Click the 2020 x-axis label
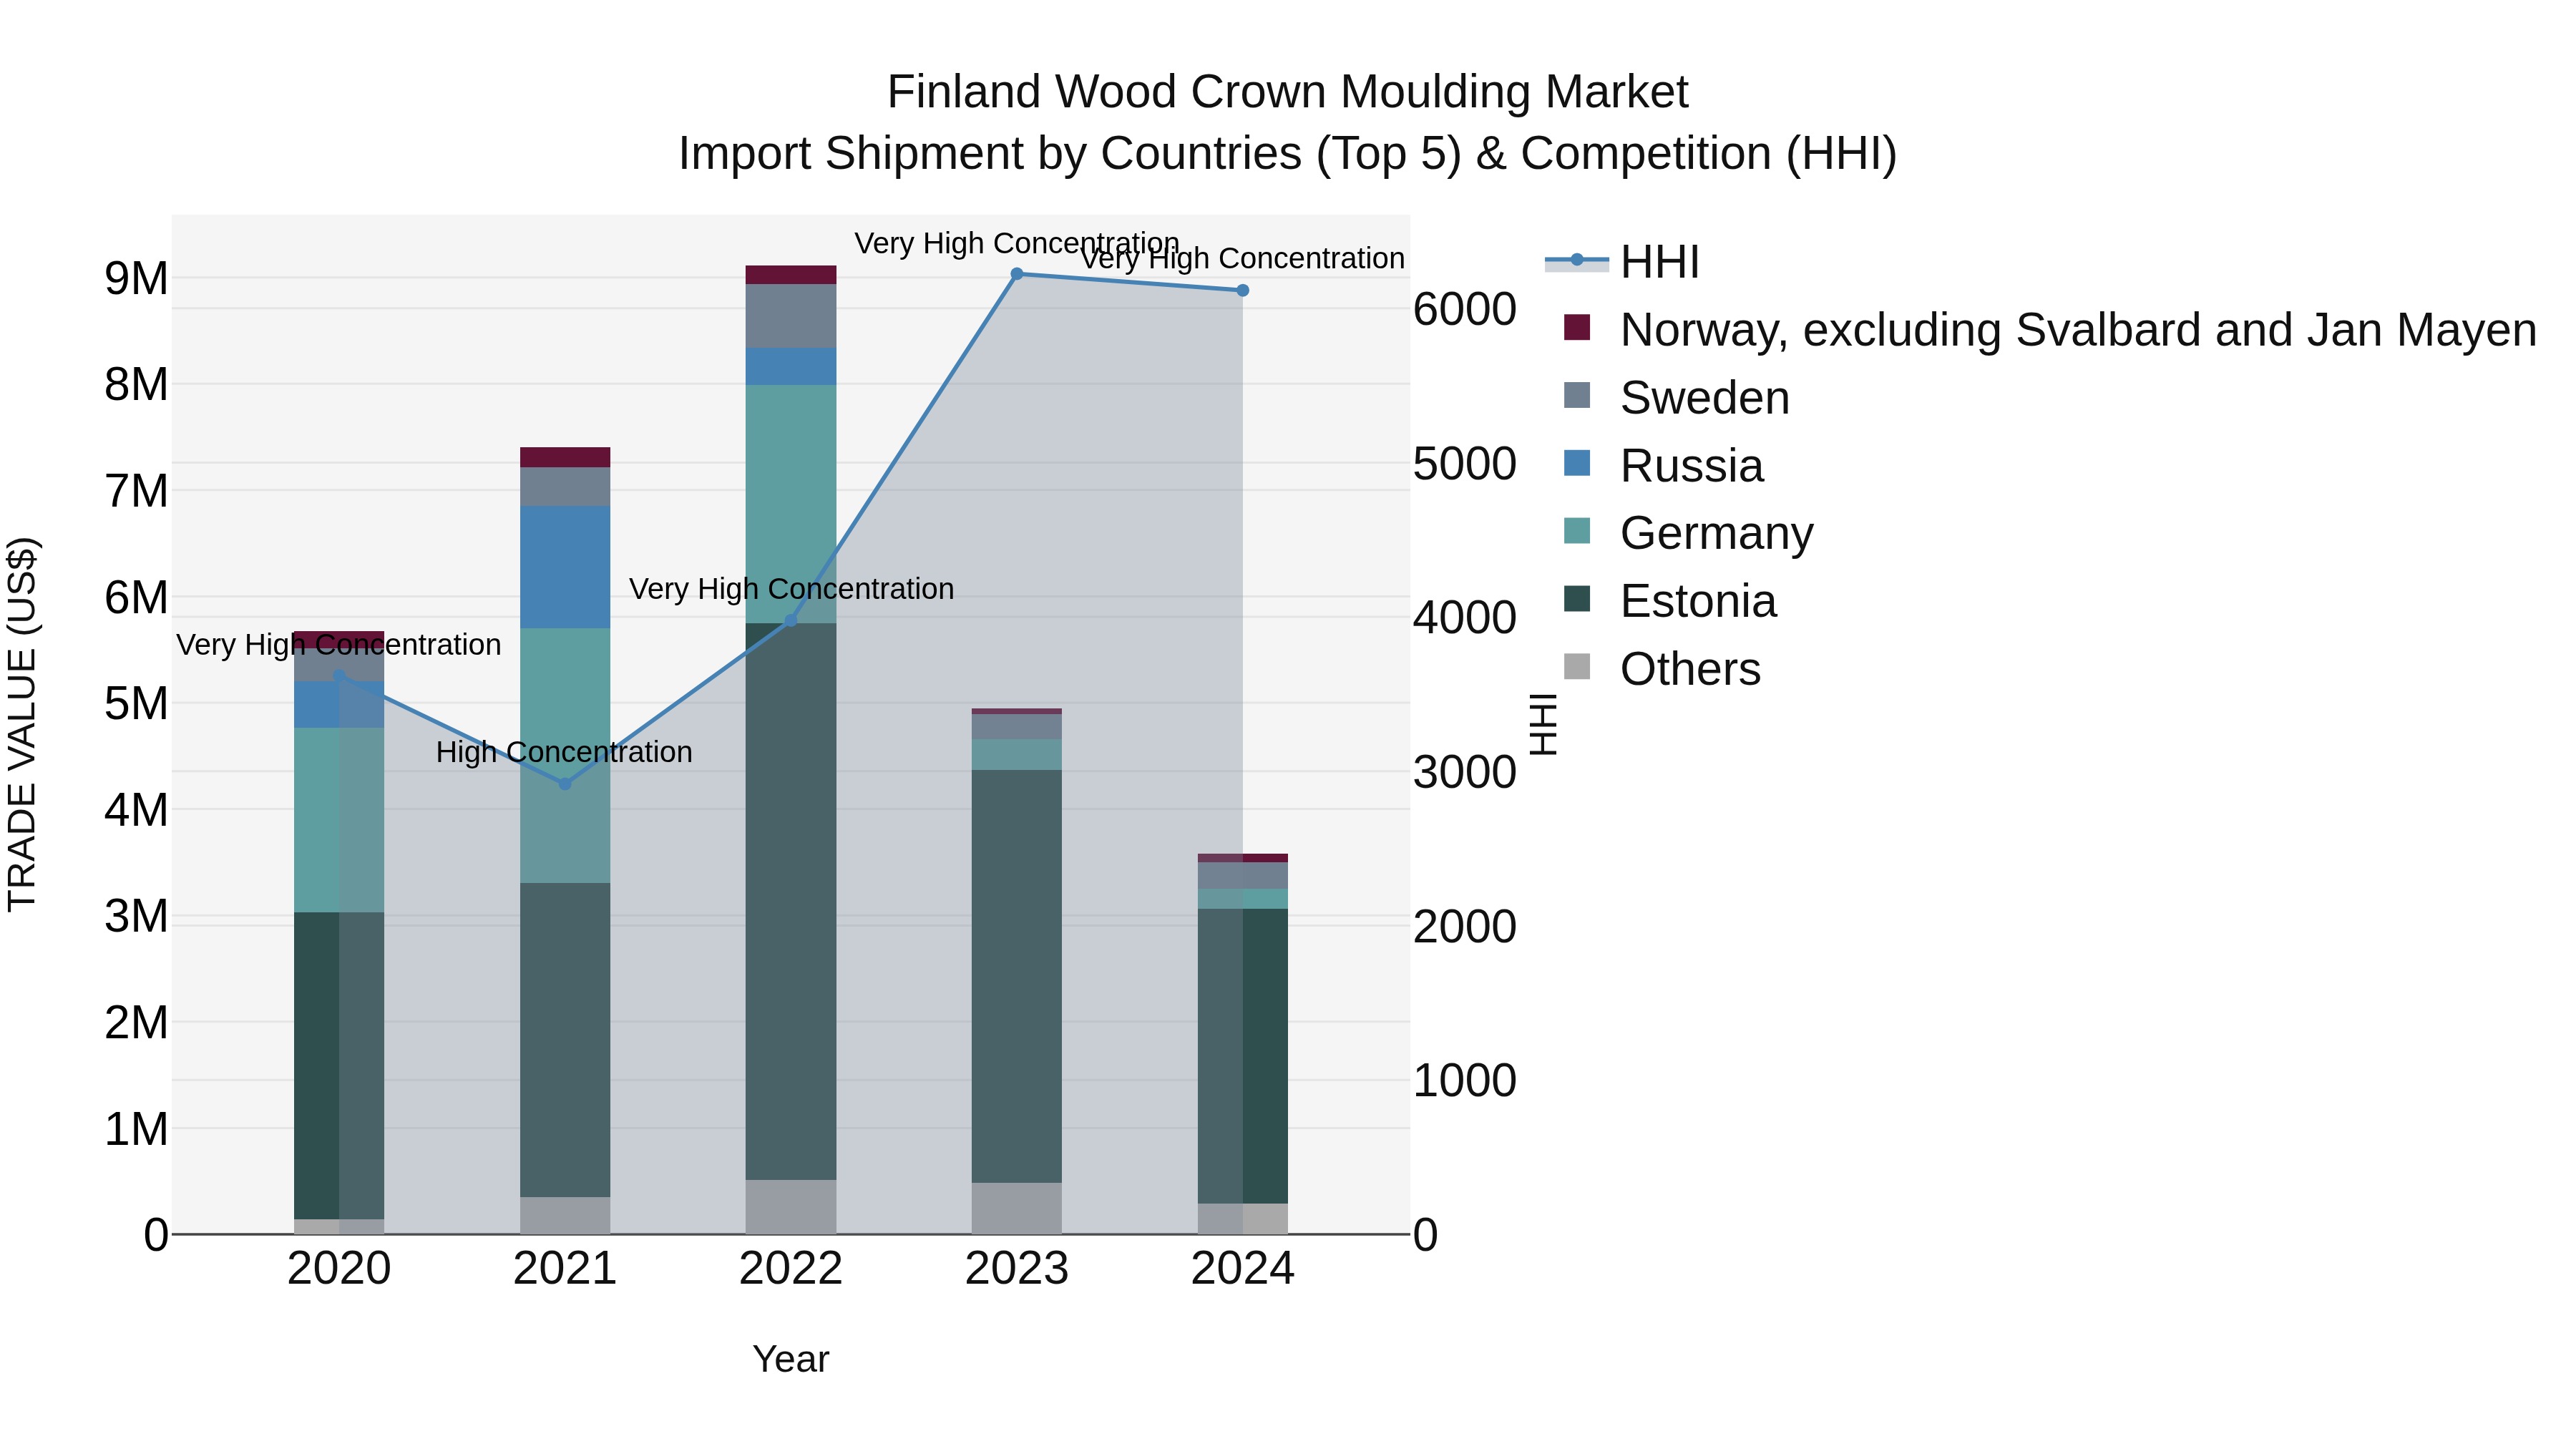 click(x=339, y=1269)
